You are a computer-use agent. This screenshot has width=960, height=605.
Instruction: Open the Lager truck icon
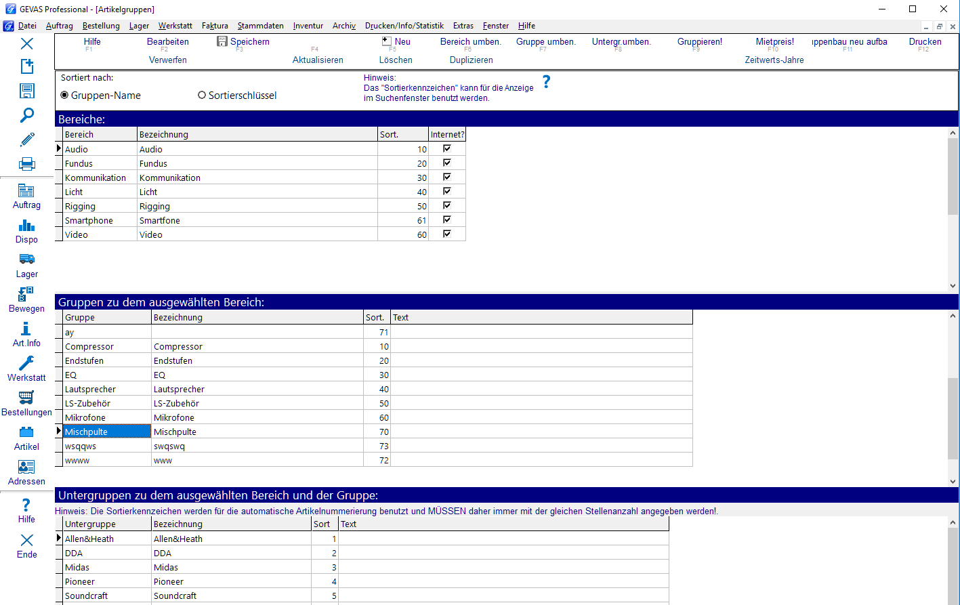[26, 259]
